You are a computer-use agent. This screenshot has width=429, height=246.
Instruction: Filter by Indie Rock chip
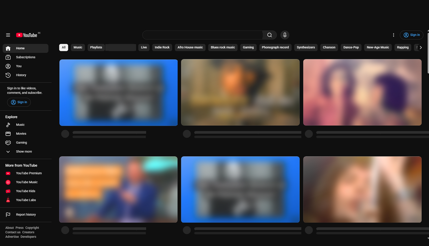point(162,47)
